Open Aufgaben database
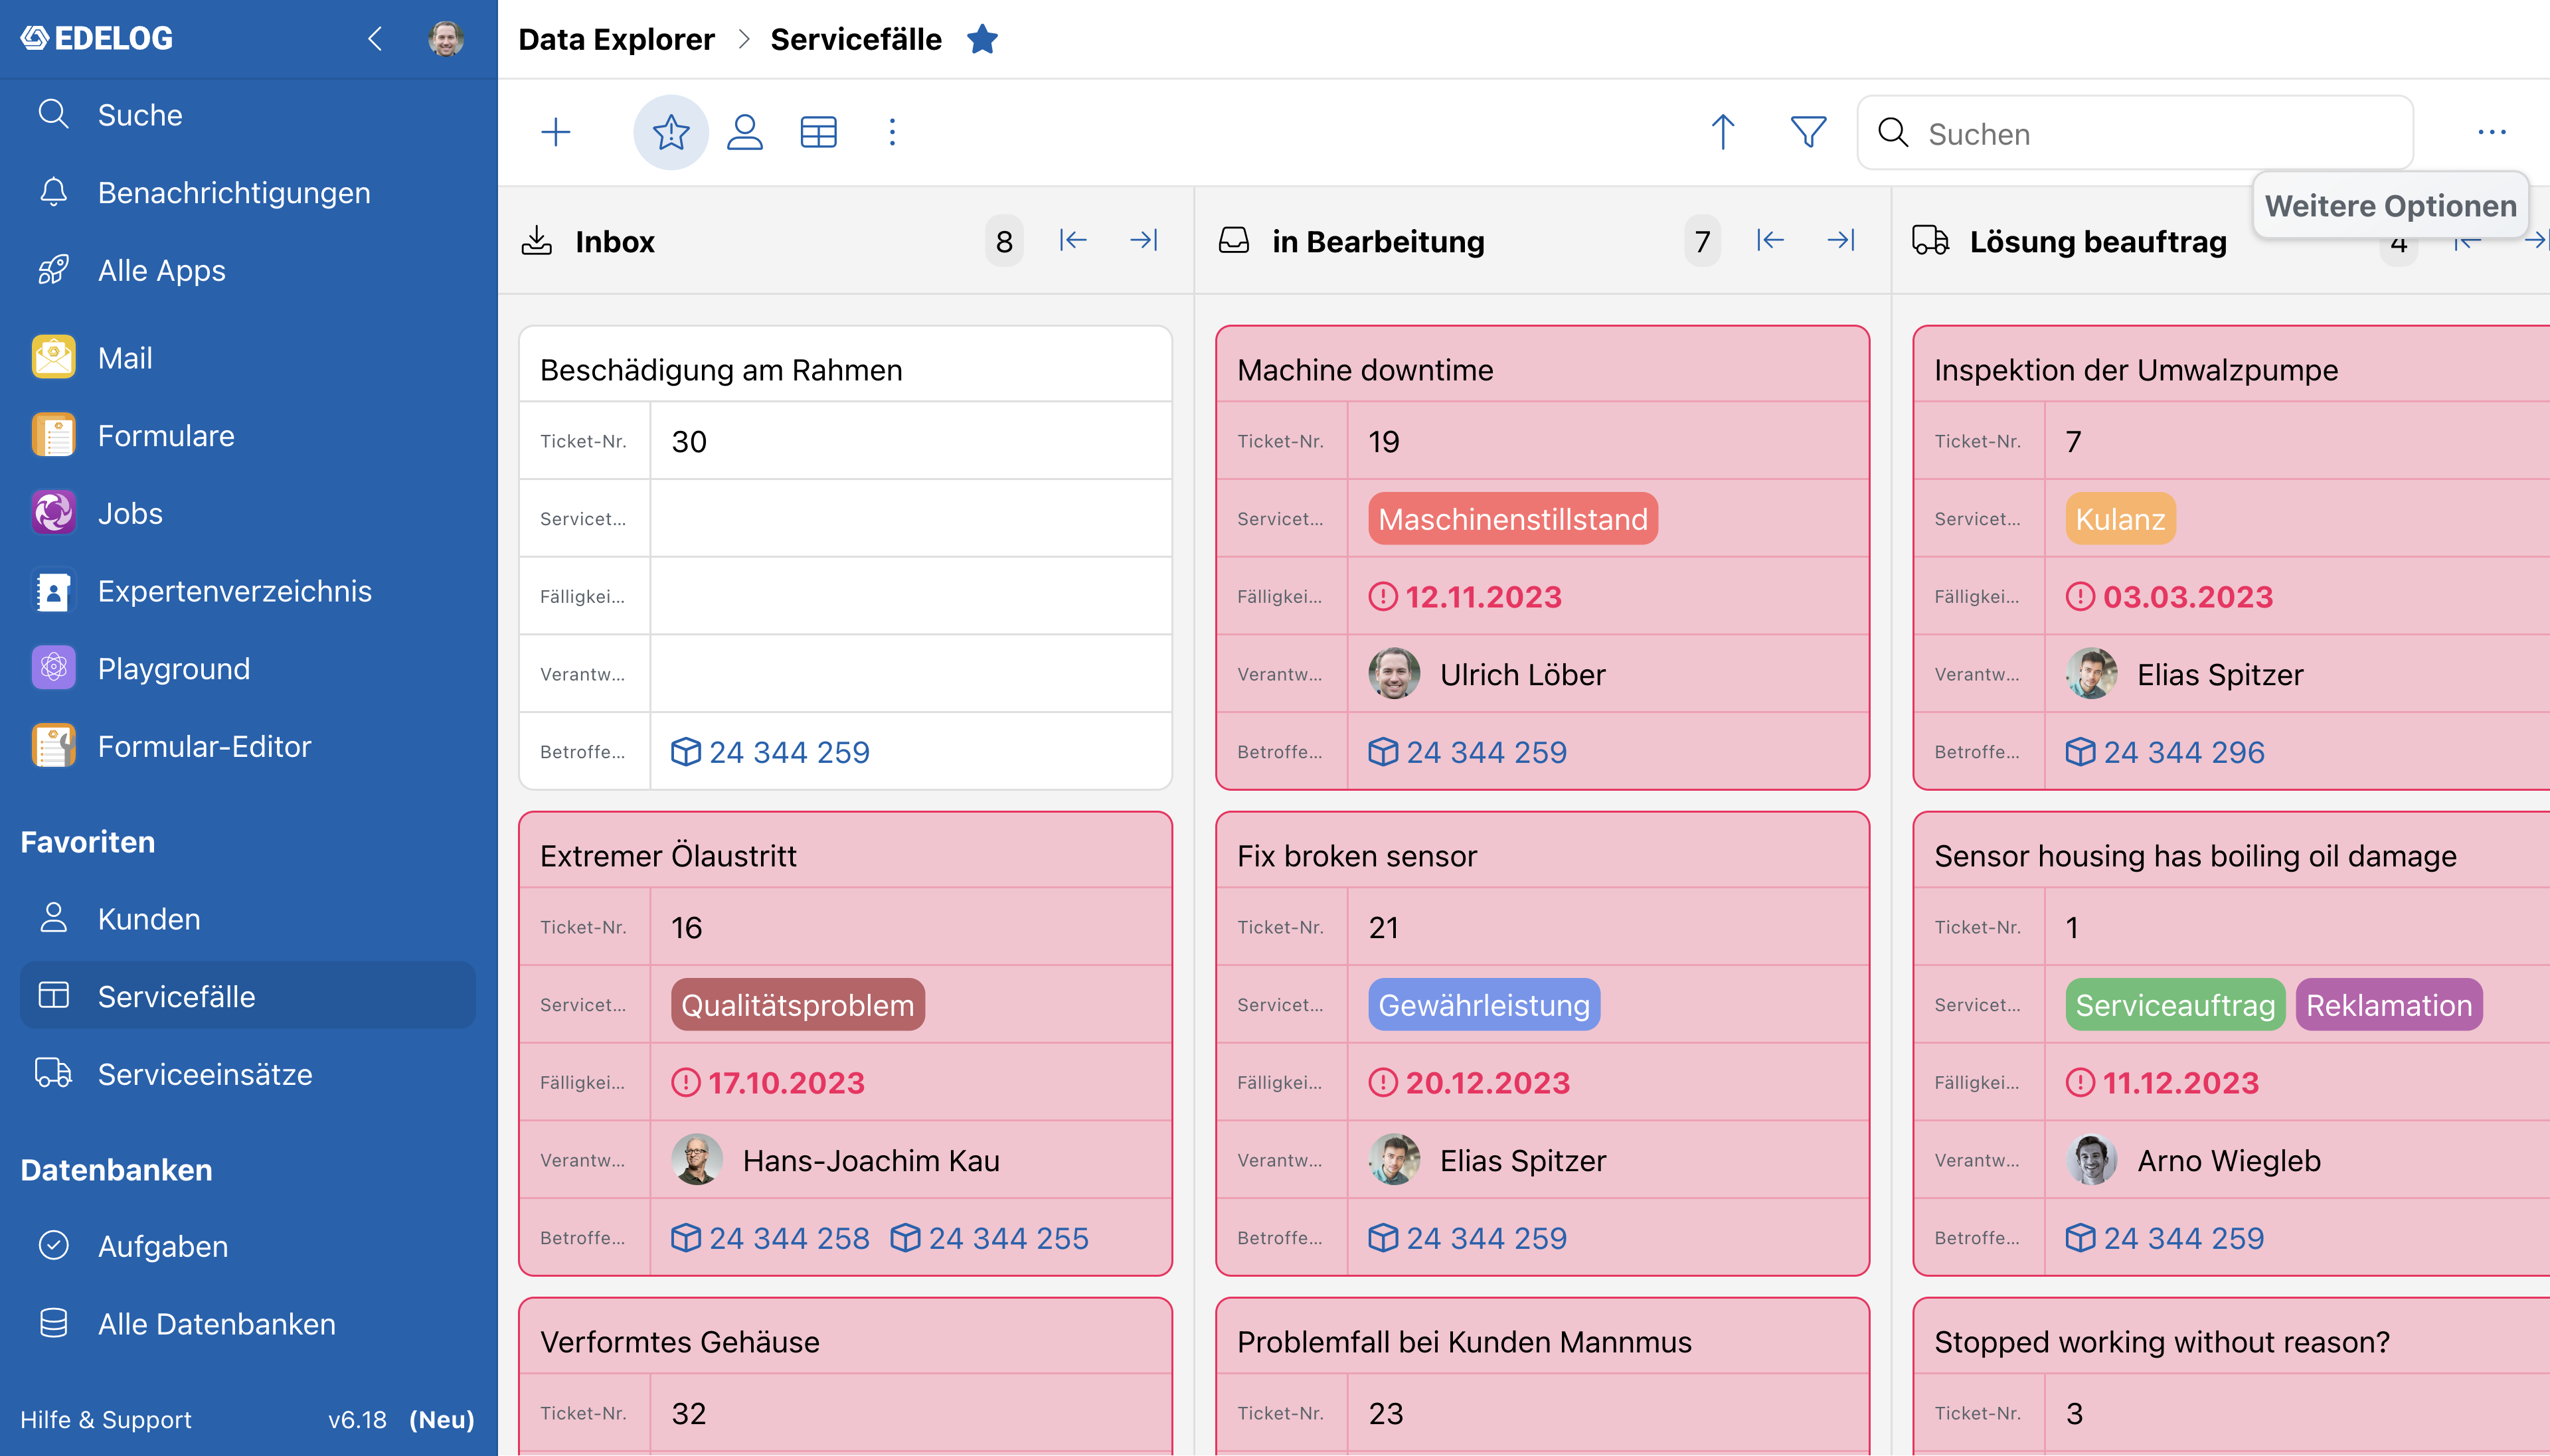The image size is (2550, 1456). point(249,1246)
